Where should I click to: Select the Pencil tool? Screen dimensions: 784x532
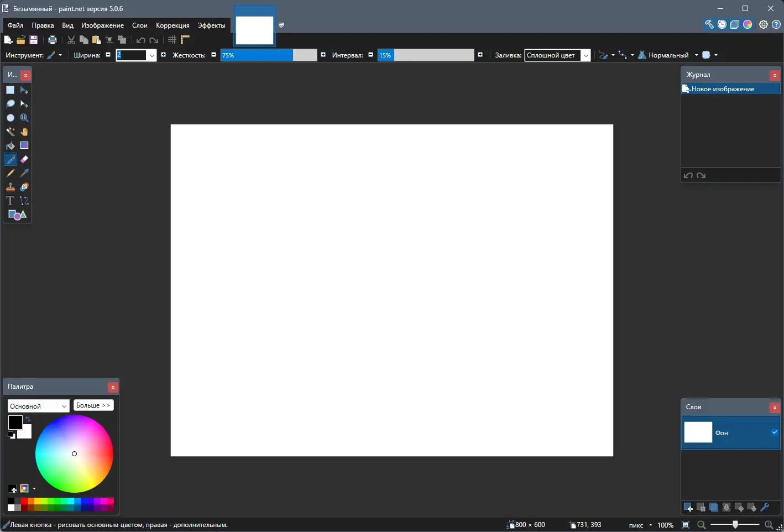pyautogui.click(x=10, y=173)
